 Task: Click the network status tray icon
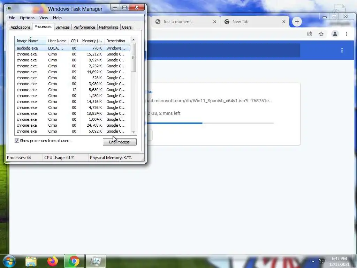point(322,261)
